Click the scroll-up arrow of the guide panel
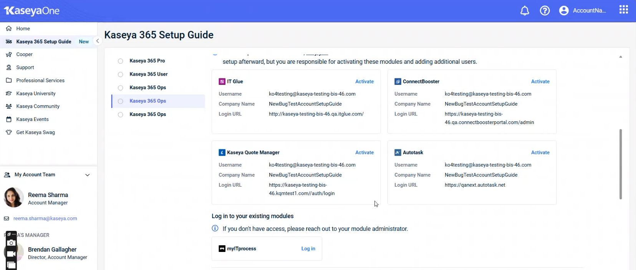Screen dimensions: 636x270 click(621, 57)
